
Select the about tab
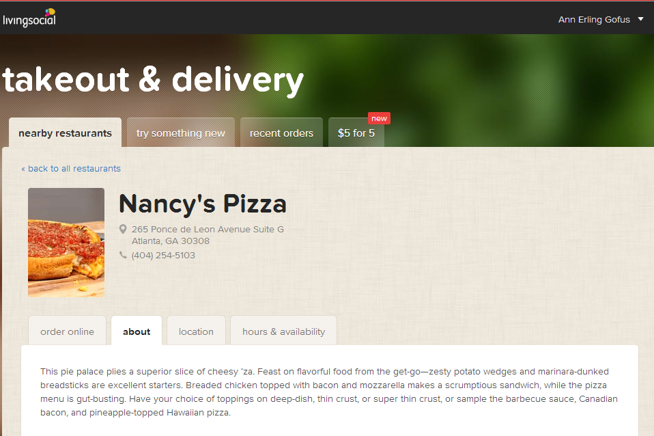[x=137, y=331]
